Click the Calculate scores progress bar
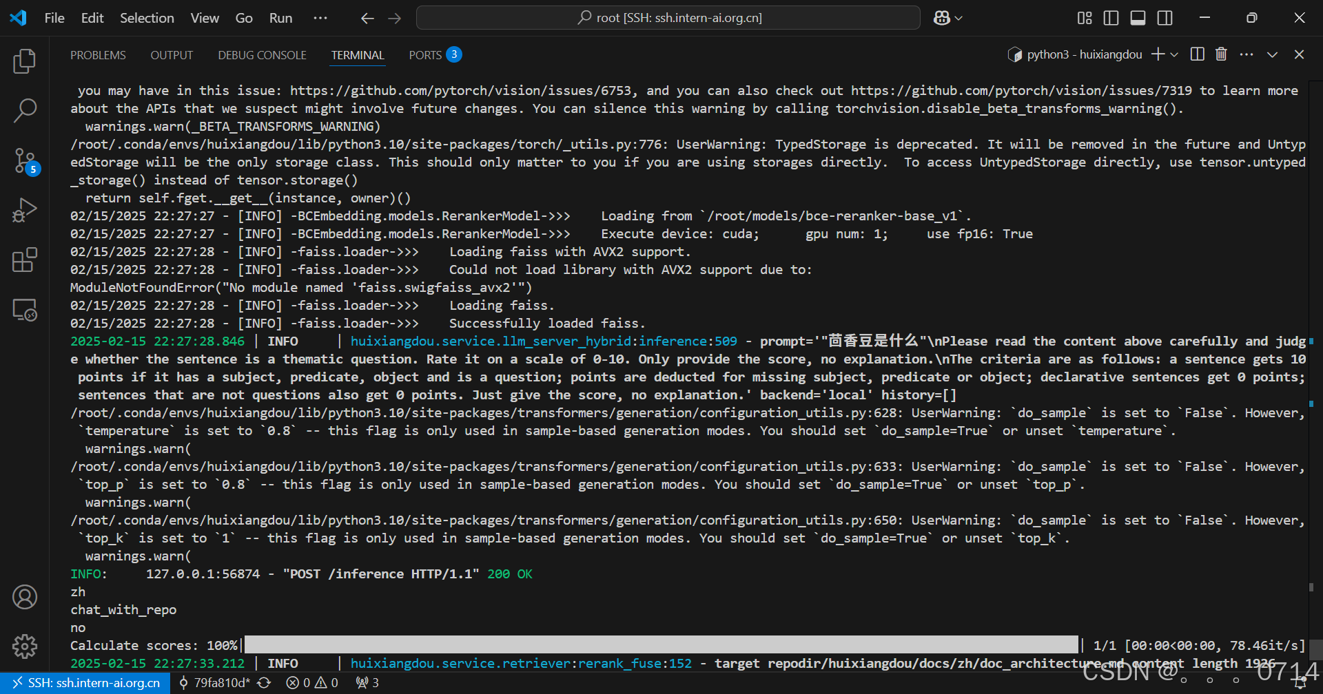 [x=661, y=644]
